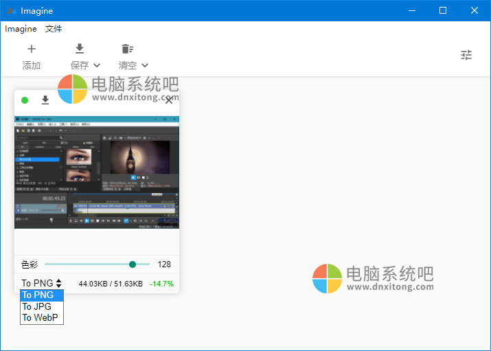Click the Clear (清空) list icon
491x351 pixels.
tap(127, 49)
